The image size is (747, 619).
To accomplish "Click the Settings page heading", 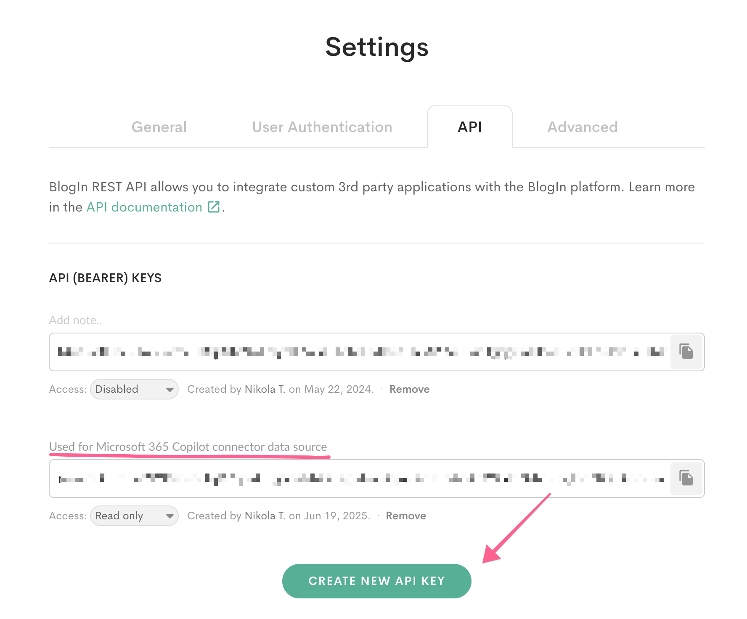I will click(377, 47).
